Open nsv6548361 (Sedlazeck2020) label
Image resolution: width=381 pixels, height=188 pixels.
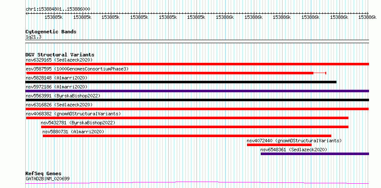294,150
